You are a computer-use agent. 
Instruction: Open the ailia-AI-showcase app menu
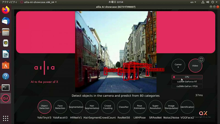click(x=38, y=2)
